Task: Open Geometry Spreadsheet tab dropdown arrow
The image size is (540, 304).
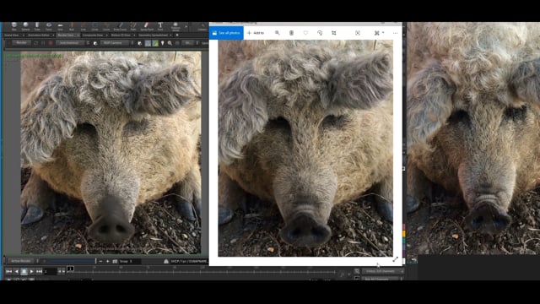Action: (x=170, y=35)
